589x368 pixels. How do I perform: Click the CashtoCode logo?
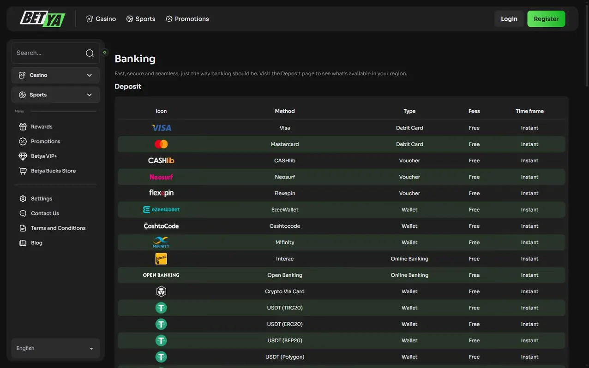(x=161, y=226)
